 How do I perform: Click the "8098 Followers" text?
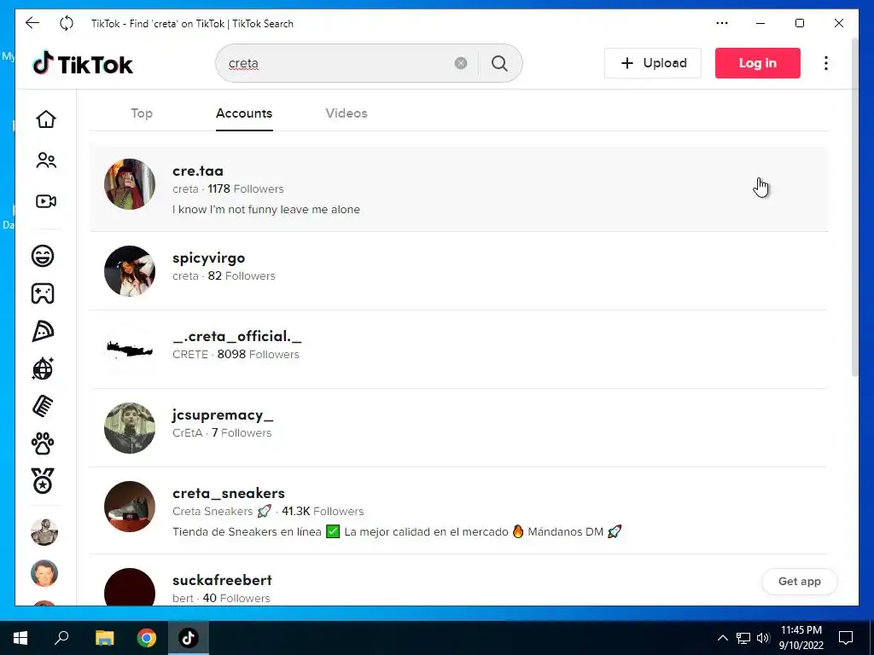(258, 355)
